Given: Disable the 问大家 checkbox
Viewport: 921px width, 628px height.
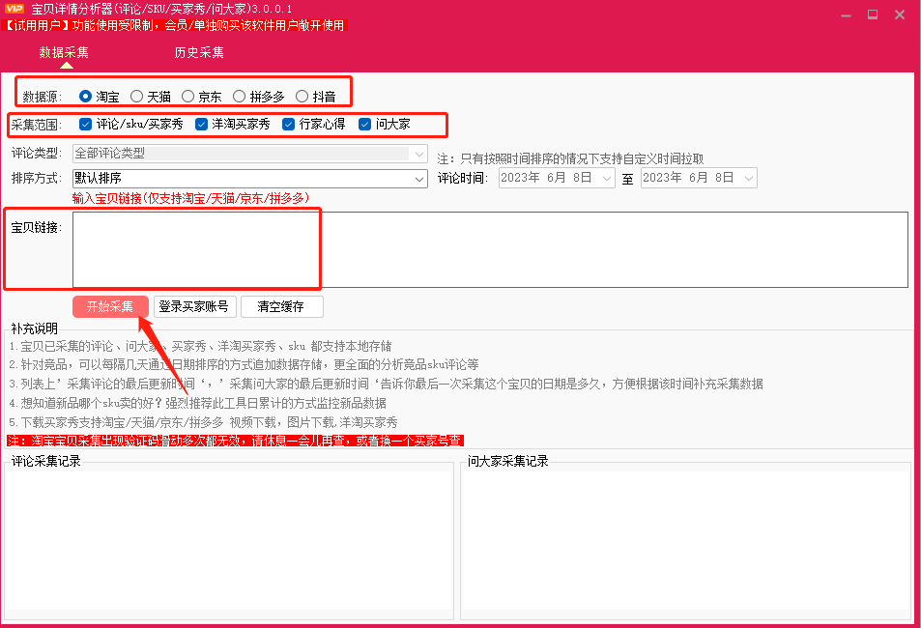Looking at the screenshot, I should 364,124.
